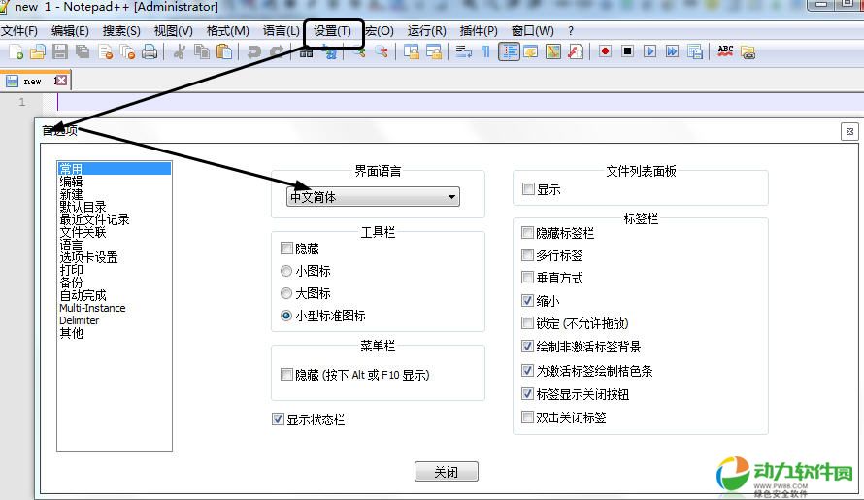Select 自动完成 in the preferences list
This screenshot has width=864, height=500.
pyautogui.click(x=83, y=295)
